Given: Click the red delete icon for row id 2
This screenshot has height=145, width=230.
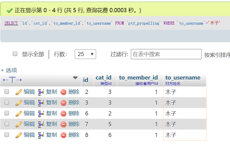Looking at the screenshot, I should coord(64,92).
